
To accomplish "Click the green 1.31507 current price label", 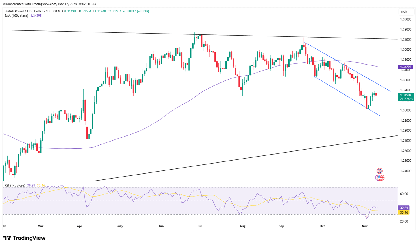I will click(406, 95).
